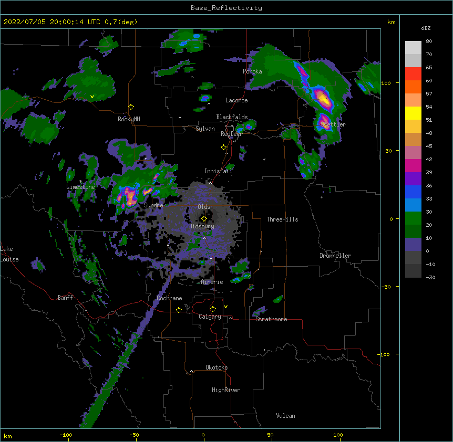Select the white asterisk marker above Limestone
Viewport: 453px width, 442px height.
(80, 182)
